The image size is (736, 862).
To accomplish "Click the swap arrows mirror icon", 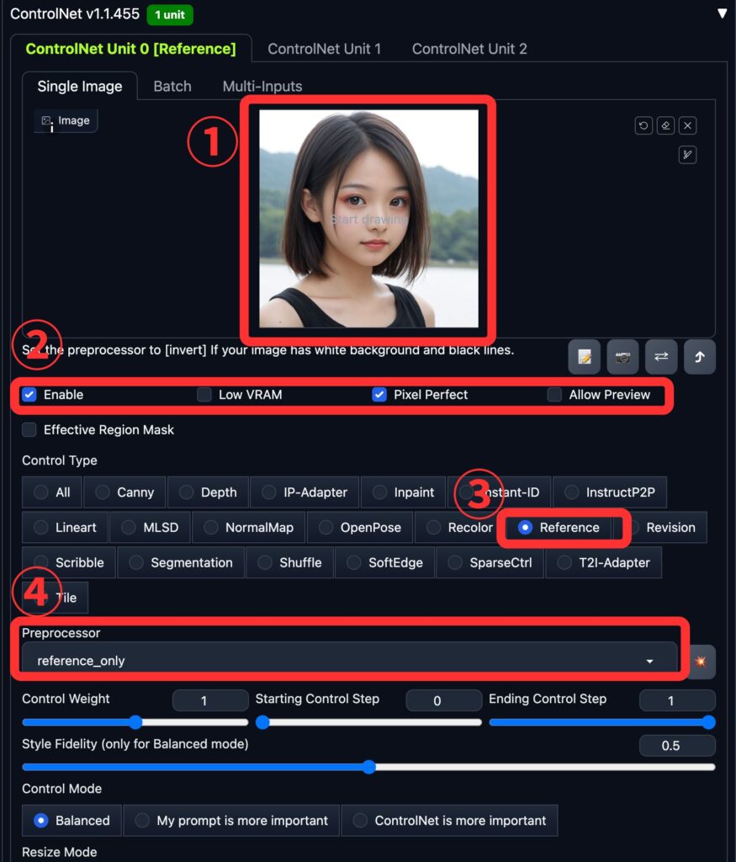I will click(661, 357).
